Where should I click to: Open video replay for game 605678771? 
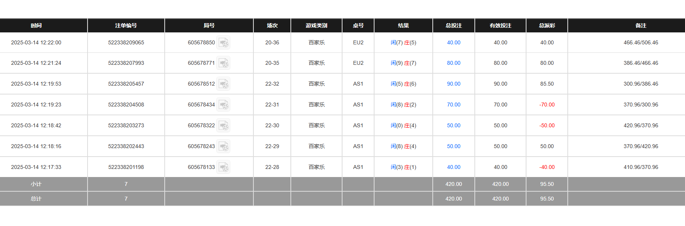pos(224,63)
